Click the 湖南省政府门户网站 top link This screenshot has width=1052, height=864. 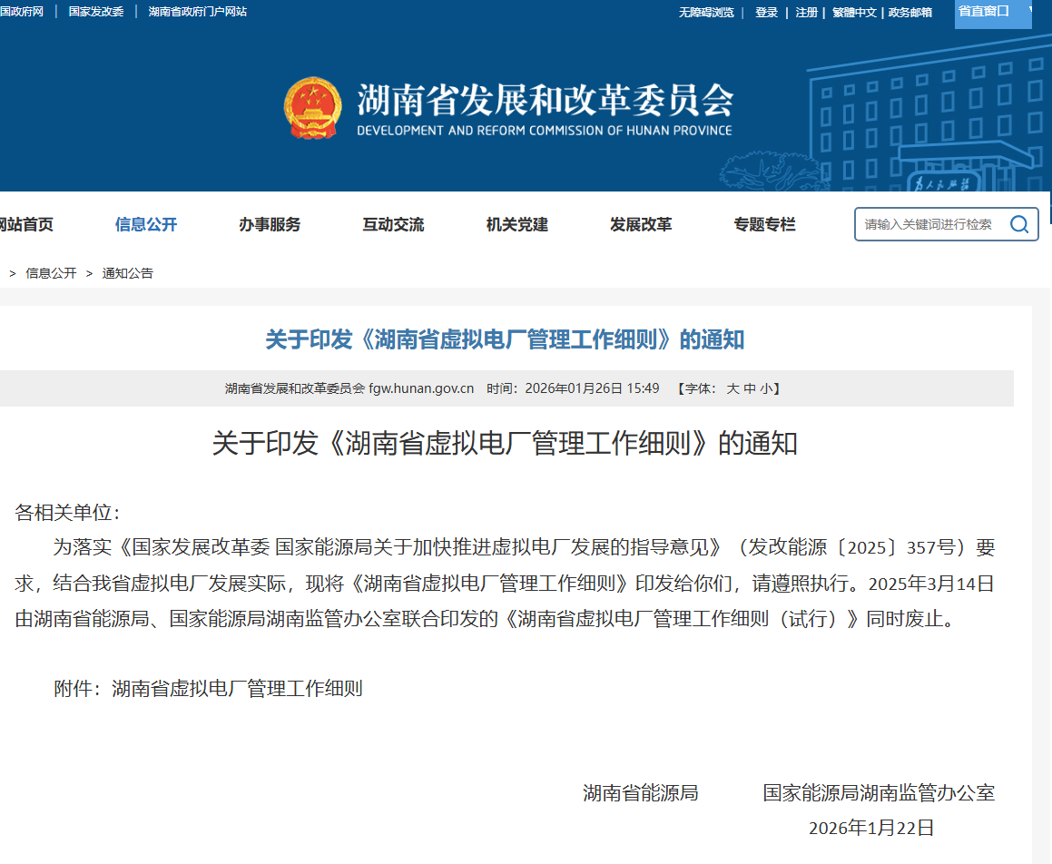click(197, 12)
